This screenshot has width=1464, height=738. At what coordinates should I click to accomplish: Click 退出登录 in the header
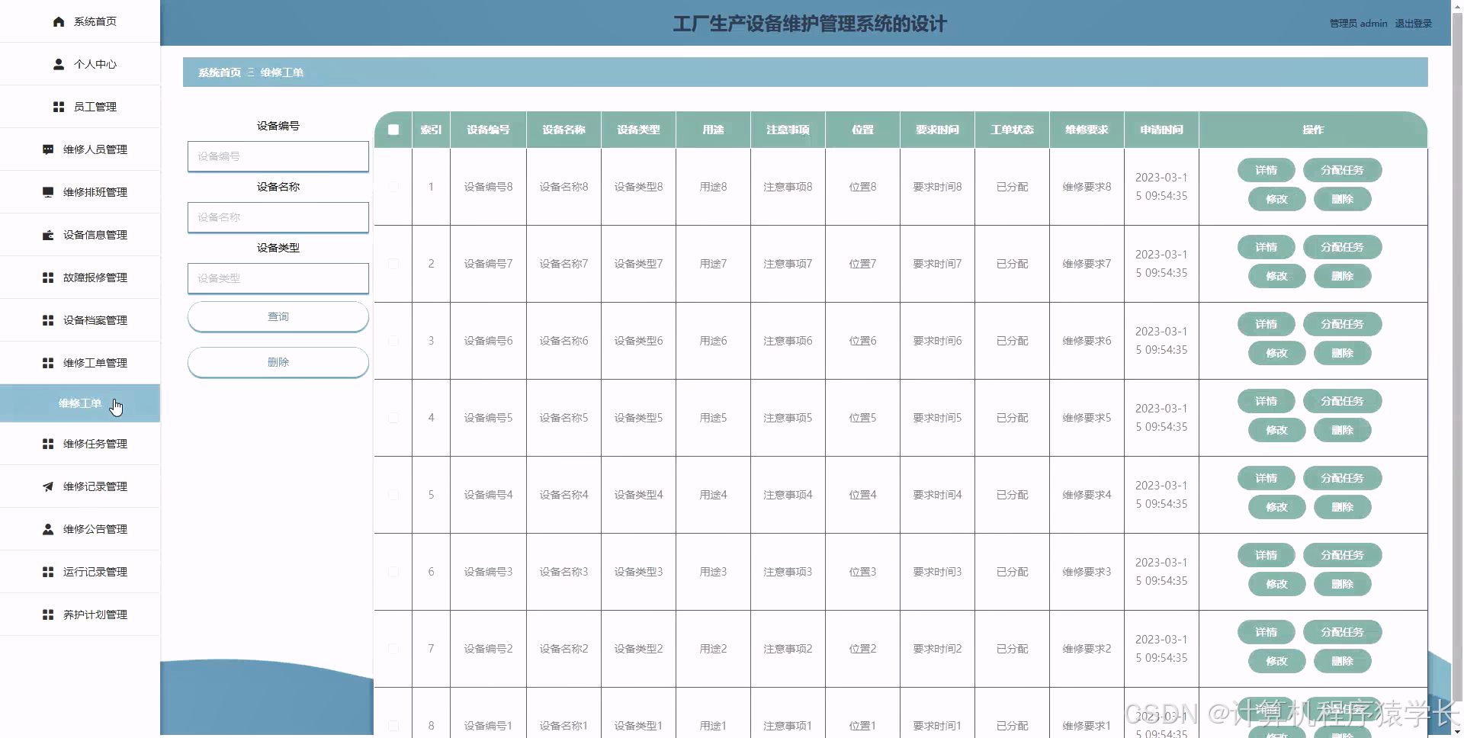point(1413,24)
